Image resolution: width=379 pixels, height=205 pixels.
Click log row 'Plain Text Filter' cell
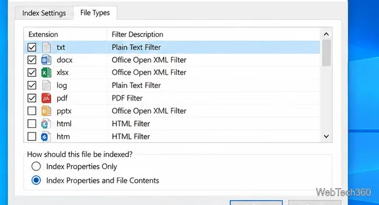click(136, 85)
